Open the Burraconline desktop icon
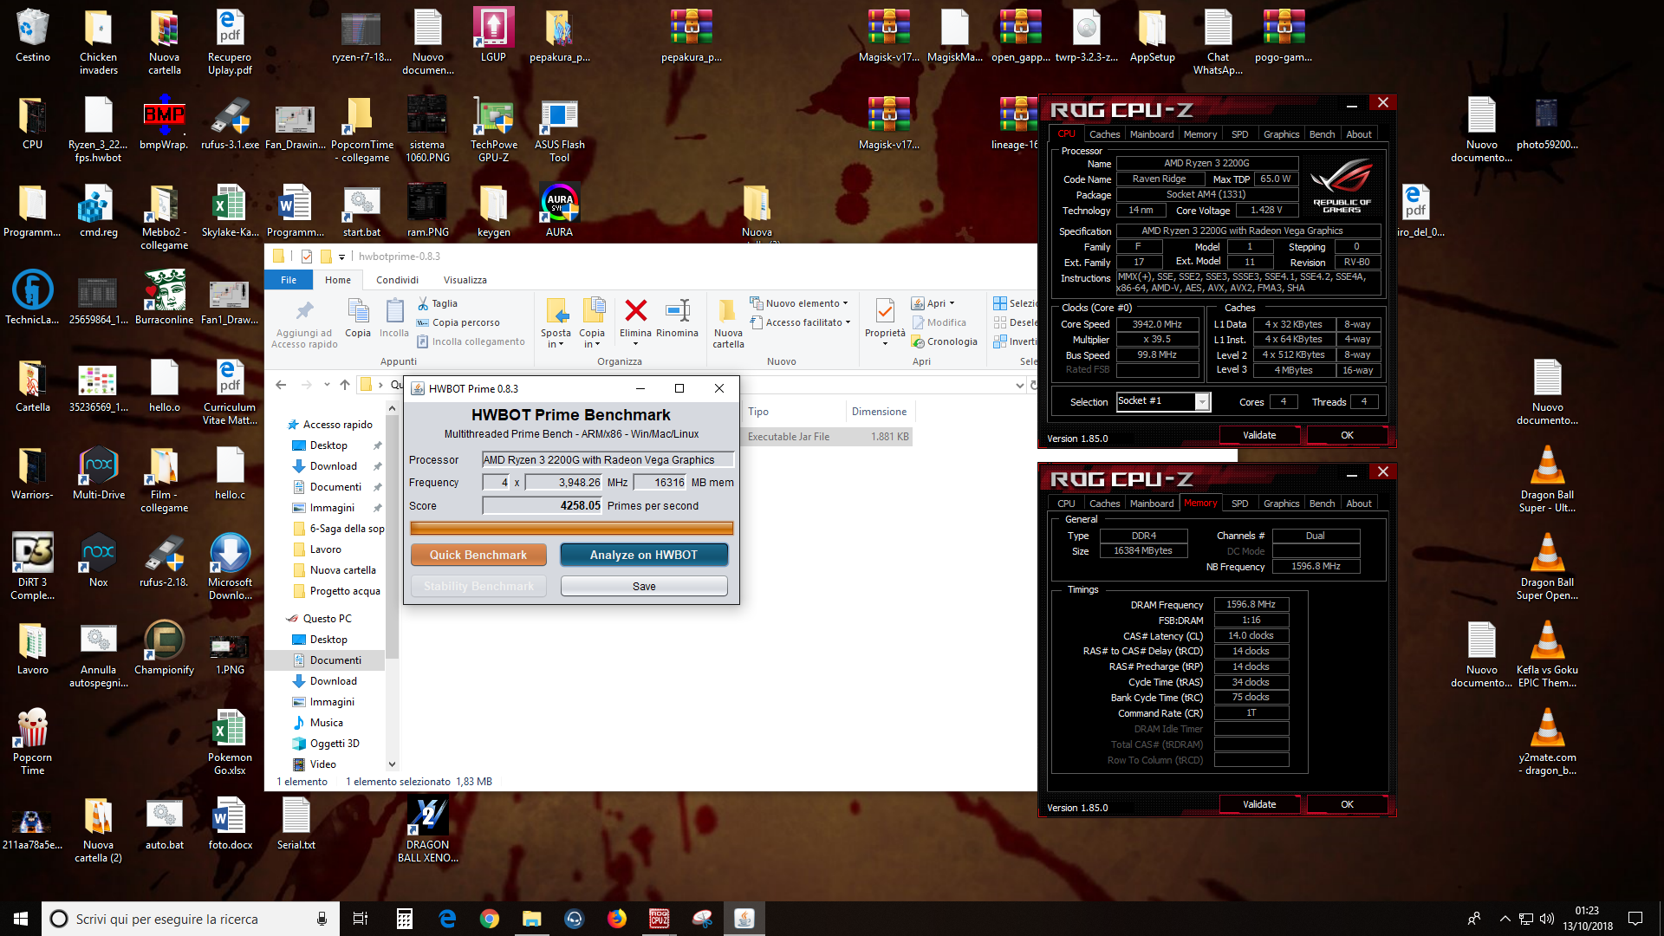Screen dimensions: 1664x936 point(164,298)
